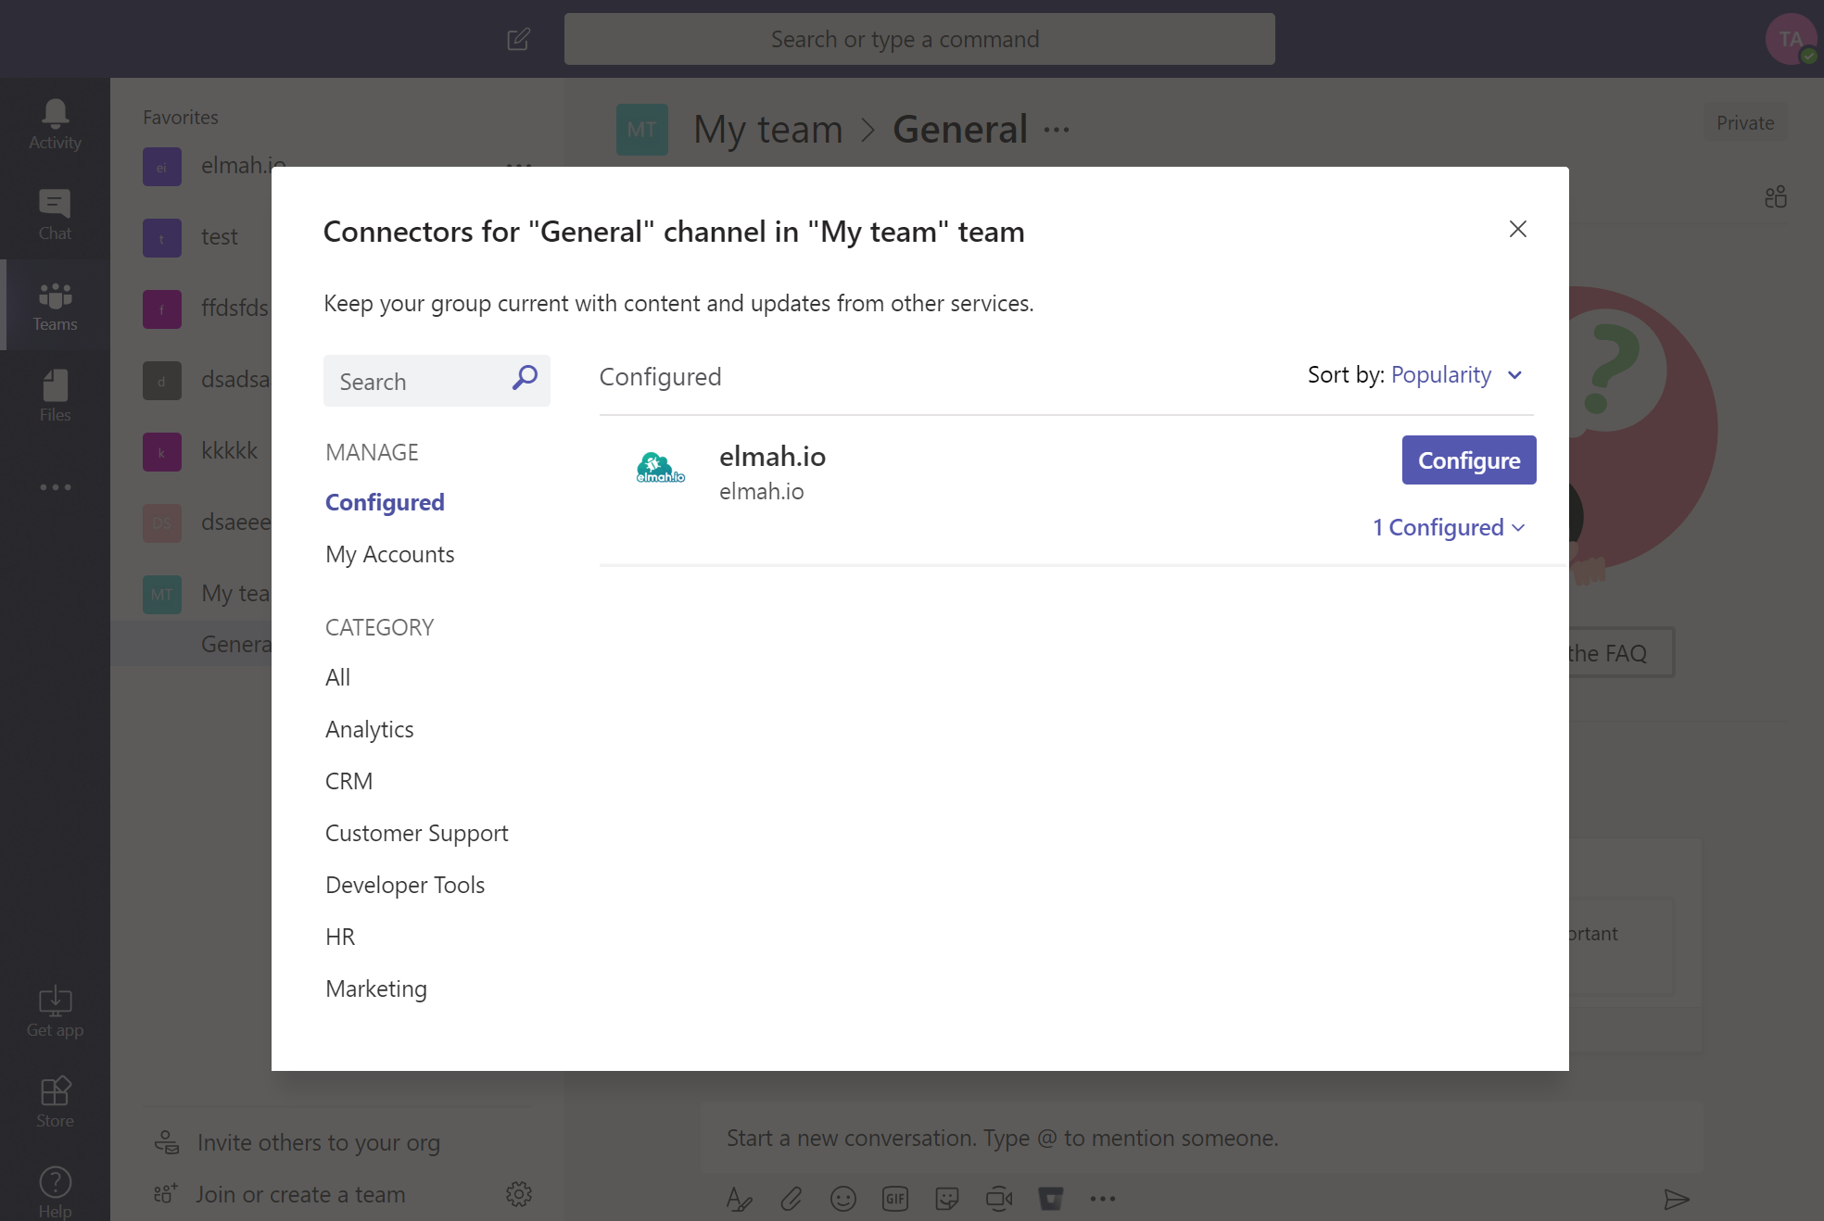Image resolution: width=1824 pixels, height=1221 pixels.
Task: Click the search magnifier icon in dialog
Action: (525, 378)
